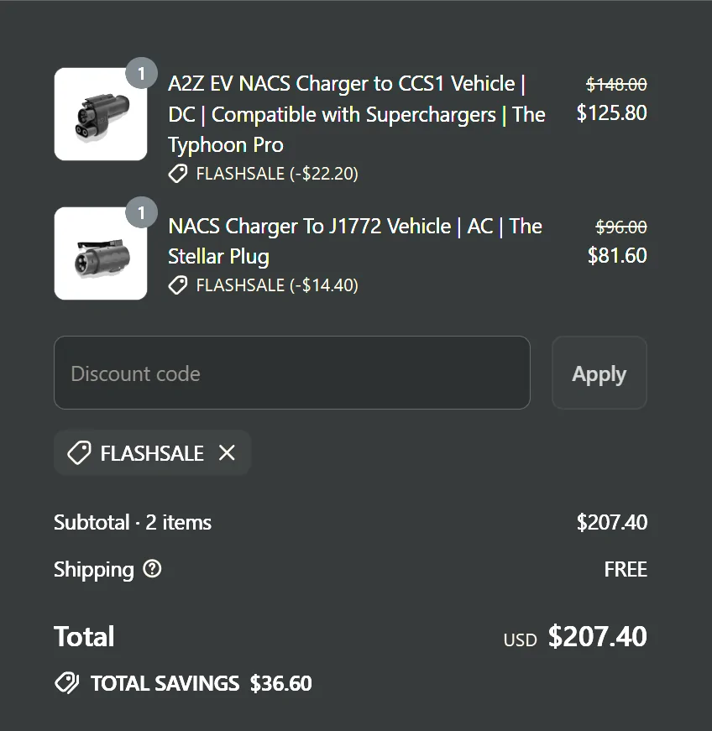Click the tag icon in the applied FLASHSALE chip
712x731 pixels.
[x=79, y=453]
